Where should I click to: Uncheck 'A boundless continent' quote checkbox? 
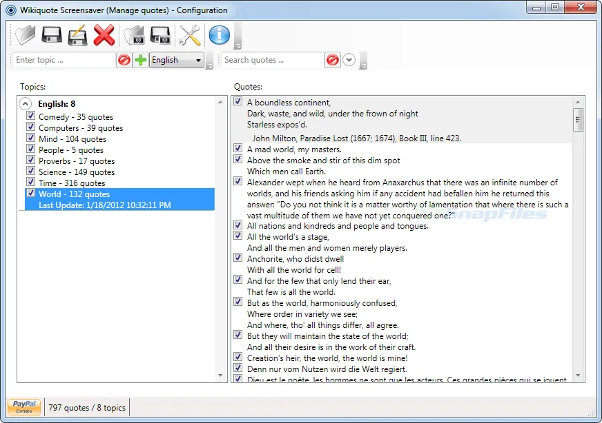point(238,101)
